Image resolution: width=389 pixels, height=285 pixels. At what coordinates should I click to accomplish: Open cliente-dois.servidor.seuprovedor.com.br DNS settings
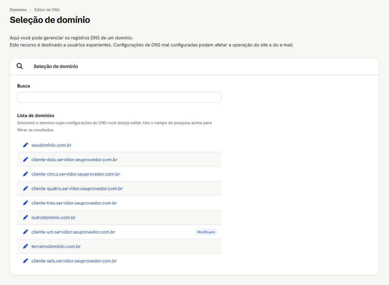click(x=74, y=159)
